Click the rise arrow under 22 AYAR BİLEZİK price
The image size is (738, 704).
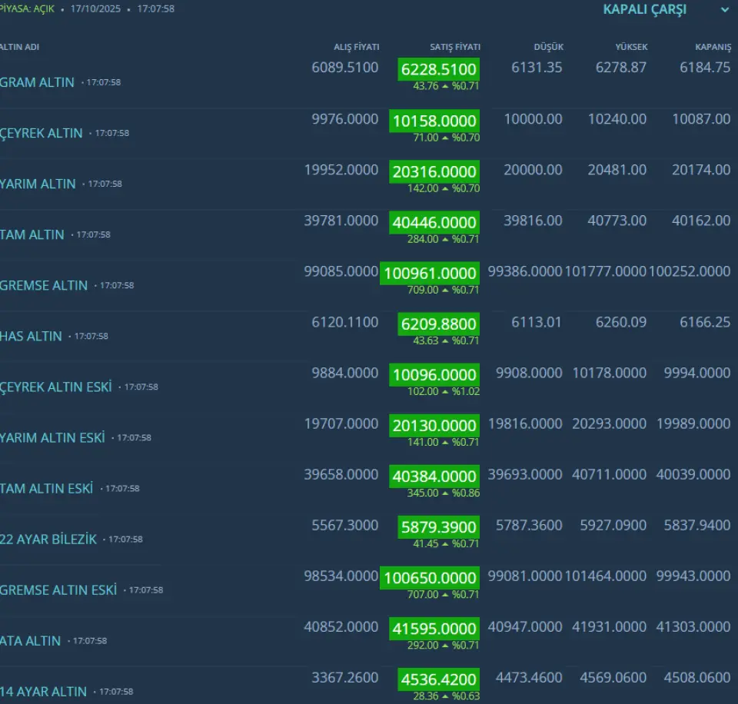click(444, 544)
